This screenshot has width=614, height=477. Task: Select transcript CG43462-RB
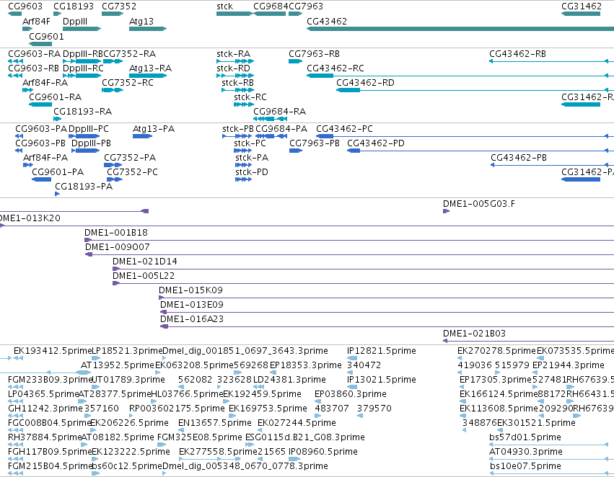(551, 61)
